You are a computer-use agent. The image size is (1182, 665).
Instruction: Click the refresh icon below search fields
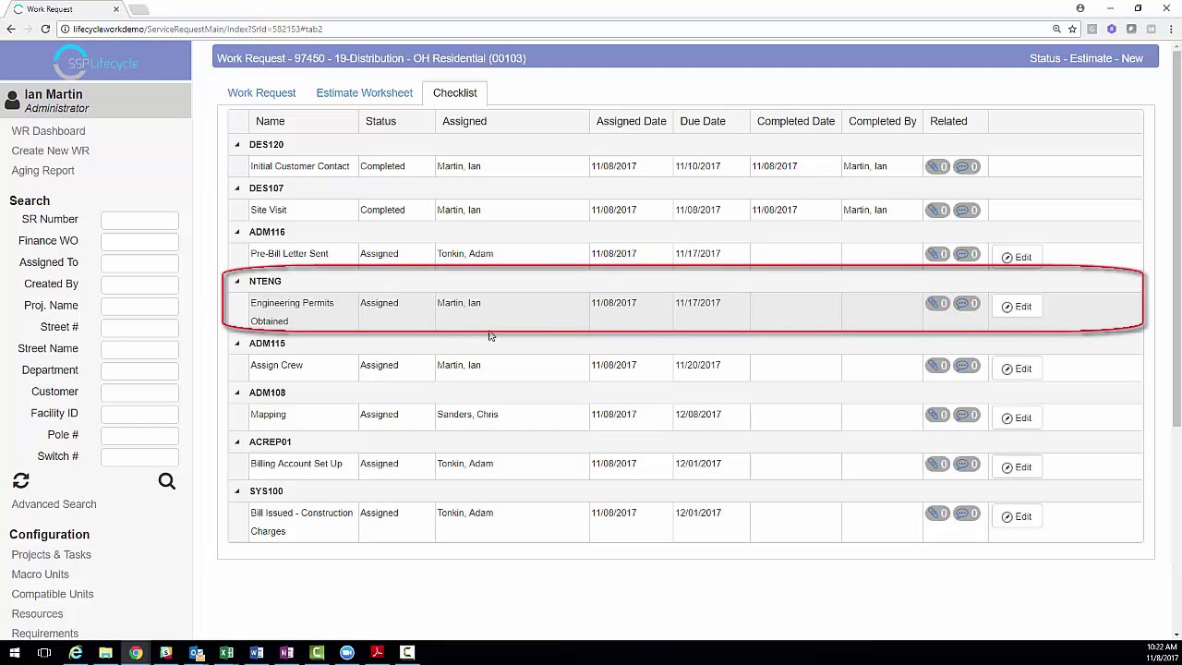[x=21, y=481]
